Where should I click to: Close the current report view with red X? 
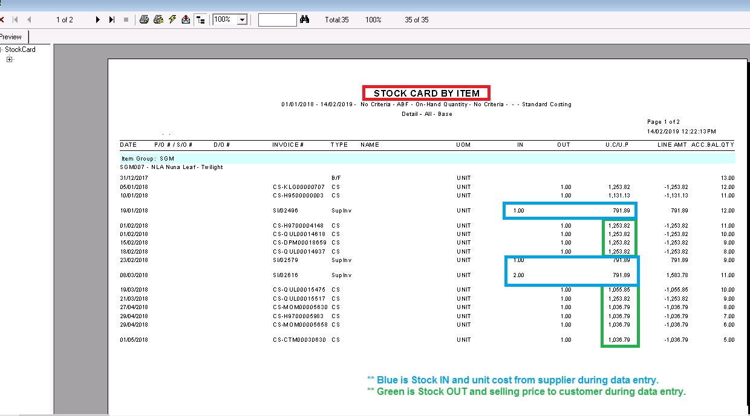point(2,20)
